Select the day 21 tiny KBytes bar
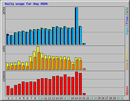The height and width of the screenshot is (101, 130). tap(84, 94)
